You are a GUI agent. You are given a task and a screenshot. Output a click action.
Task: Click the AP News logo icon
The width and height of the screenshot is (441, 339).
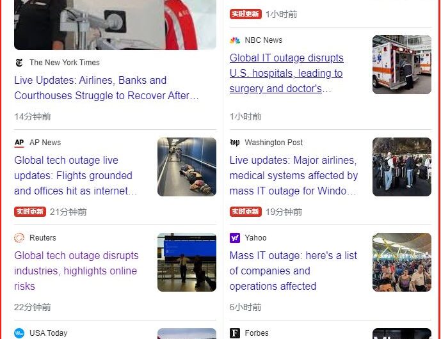[x=19, y=143]
